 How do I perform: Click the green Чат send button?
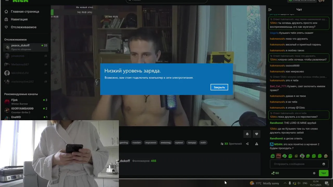coord(324,173)
